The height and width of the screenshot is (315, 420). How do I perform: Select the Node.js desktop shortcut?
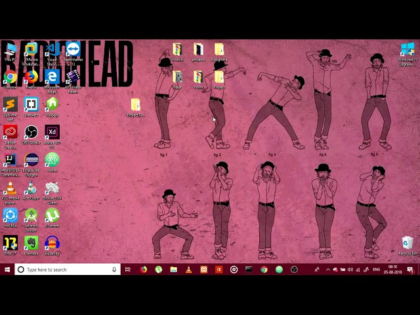pyautogui.click(x=52, y=107)
